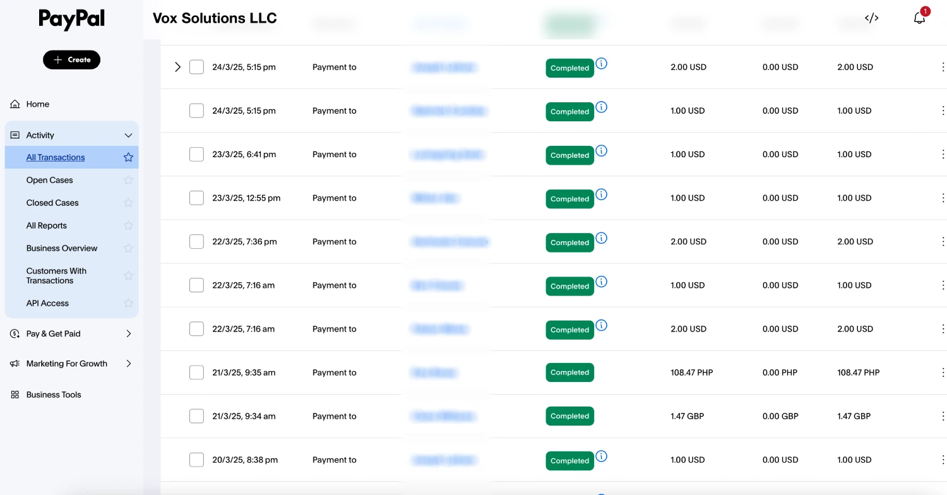Click the Home icon in the sidebar
947x495 pixels.
[x=15, y=104]
